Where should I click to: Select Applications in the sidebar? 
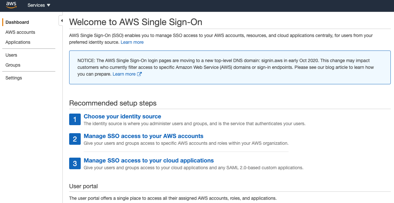(18, 42)
